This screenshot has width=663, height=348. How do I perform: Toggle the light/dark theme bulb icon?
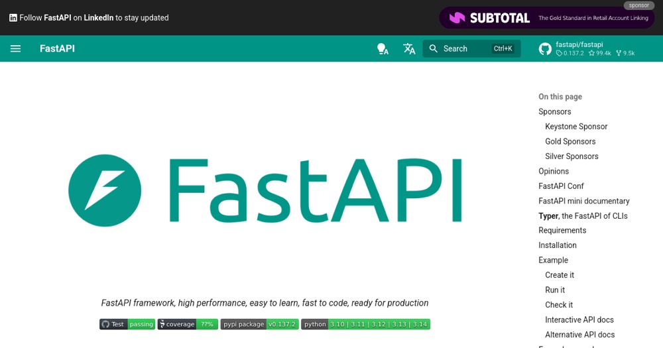point(383,48)
